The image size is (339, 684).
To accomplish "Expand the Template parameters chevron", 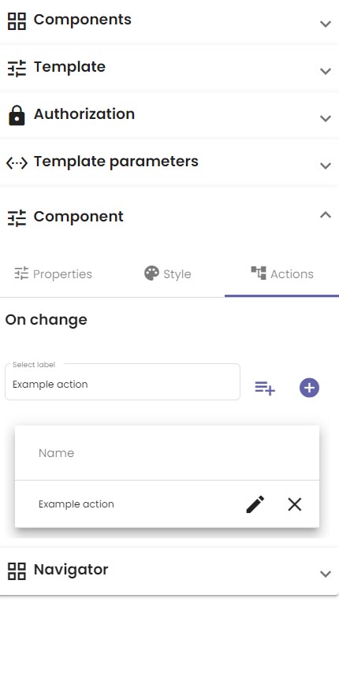I will click(326, 165).
